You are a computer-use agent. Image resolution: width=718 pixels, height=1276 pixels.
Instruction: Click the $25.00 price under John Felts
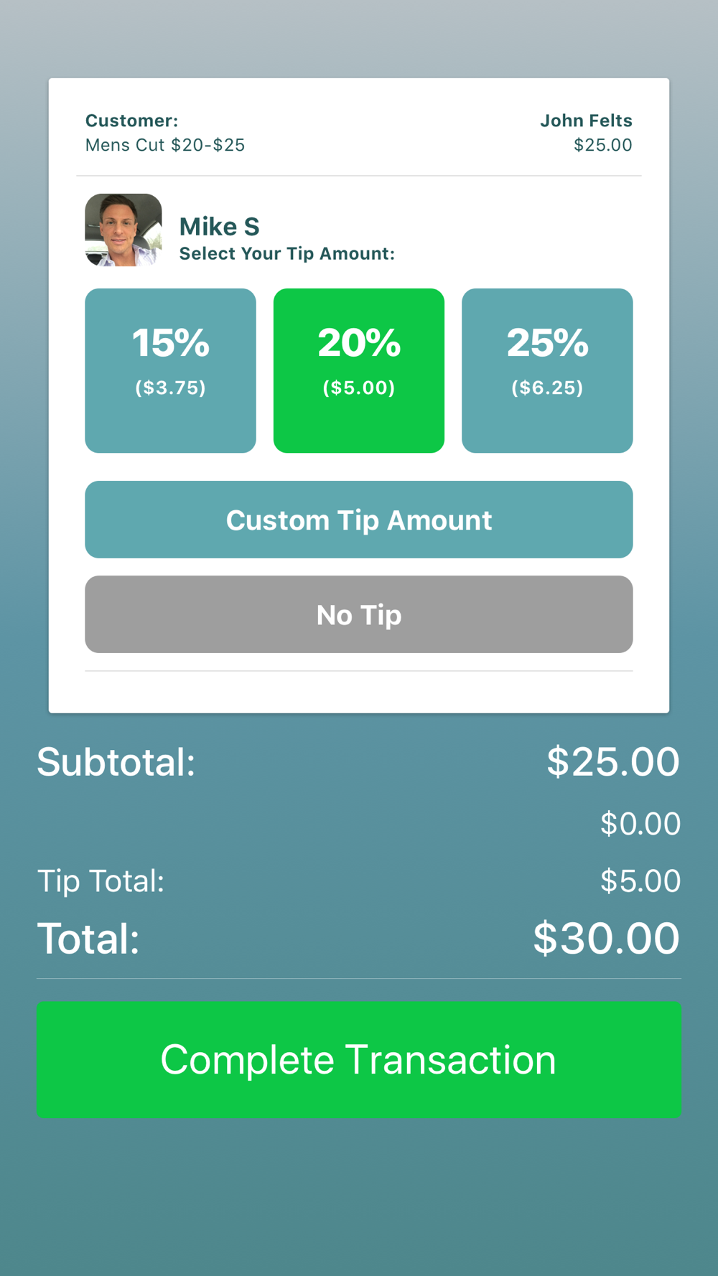tap(602, 145)
